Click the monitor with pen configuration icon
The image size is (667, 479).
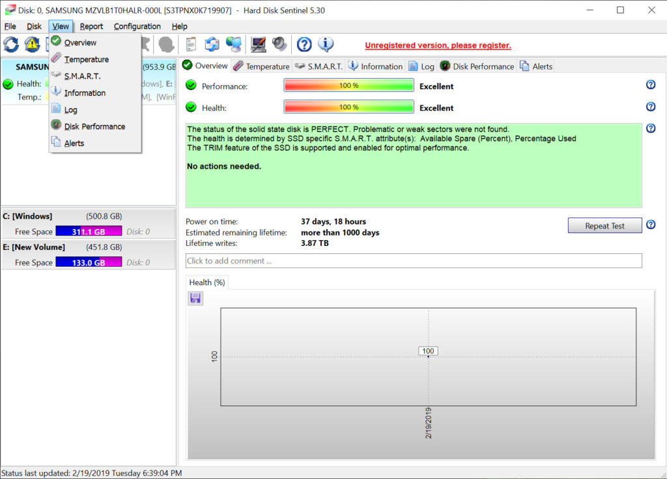tap(258, 44)
